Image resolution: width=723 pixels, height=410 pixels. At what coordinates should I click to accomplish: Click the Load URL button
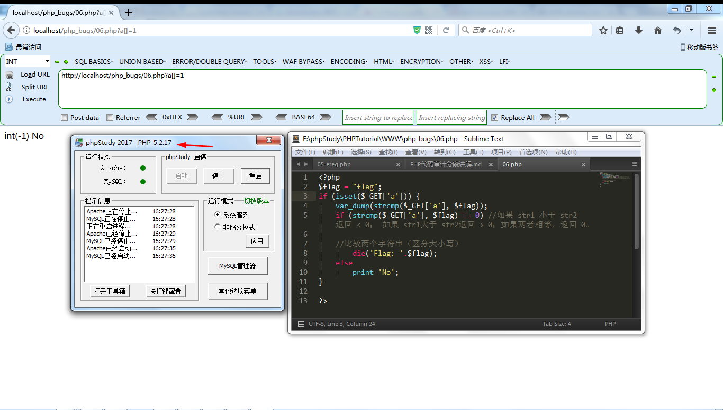(x=35, y=74)
